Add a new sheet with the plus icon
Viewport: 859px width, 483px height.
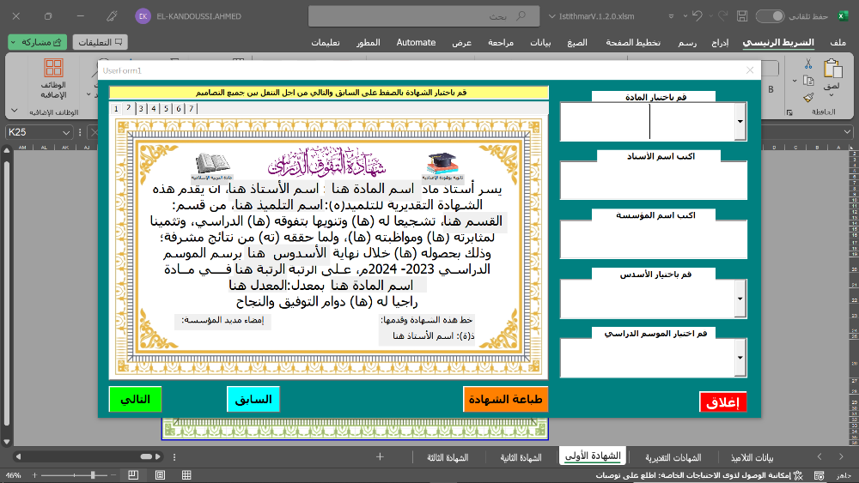tap(380, 457)
